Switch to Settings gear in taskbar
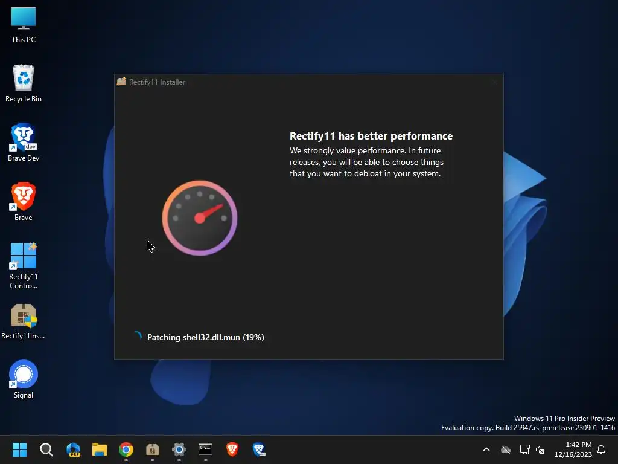 (x=179, y=449)
